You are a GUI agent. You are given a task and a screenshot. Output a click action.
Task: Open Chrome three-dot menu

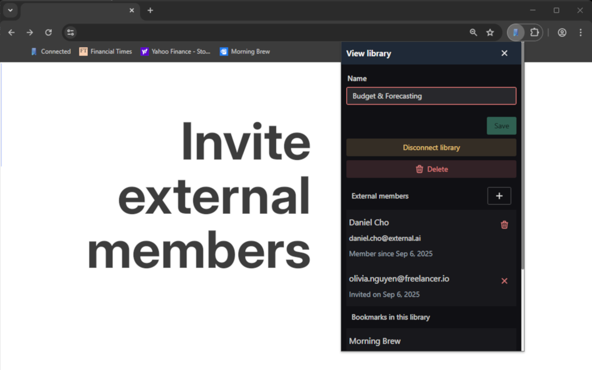click(581, 32)
